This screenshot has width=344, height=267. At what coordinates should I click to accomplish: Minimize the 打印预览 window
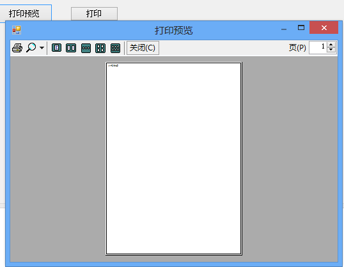284,29
